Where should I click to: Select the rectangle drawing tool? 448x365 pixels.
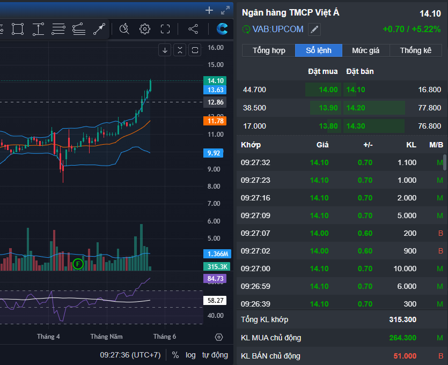tap(18, 29)
